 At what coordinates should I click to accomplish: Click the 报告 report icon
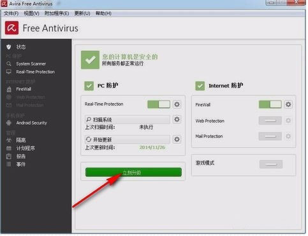click(9, 156)
